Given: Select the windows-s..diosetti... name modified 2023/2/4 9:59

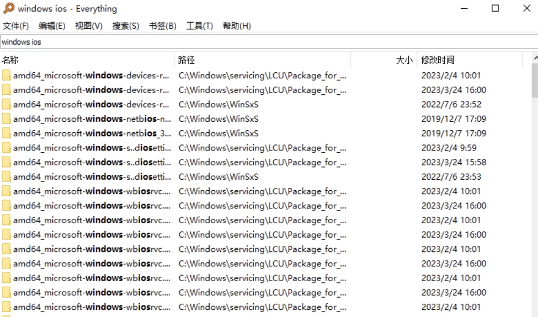Looking at the screenshot, I should tap(92, 148).
